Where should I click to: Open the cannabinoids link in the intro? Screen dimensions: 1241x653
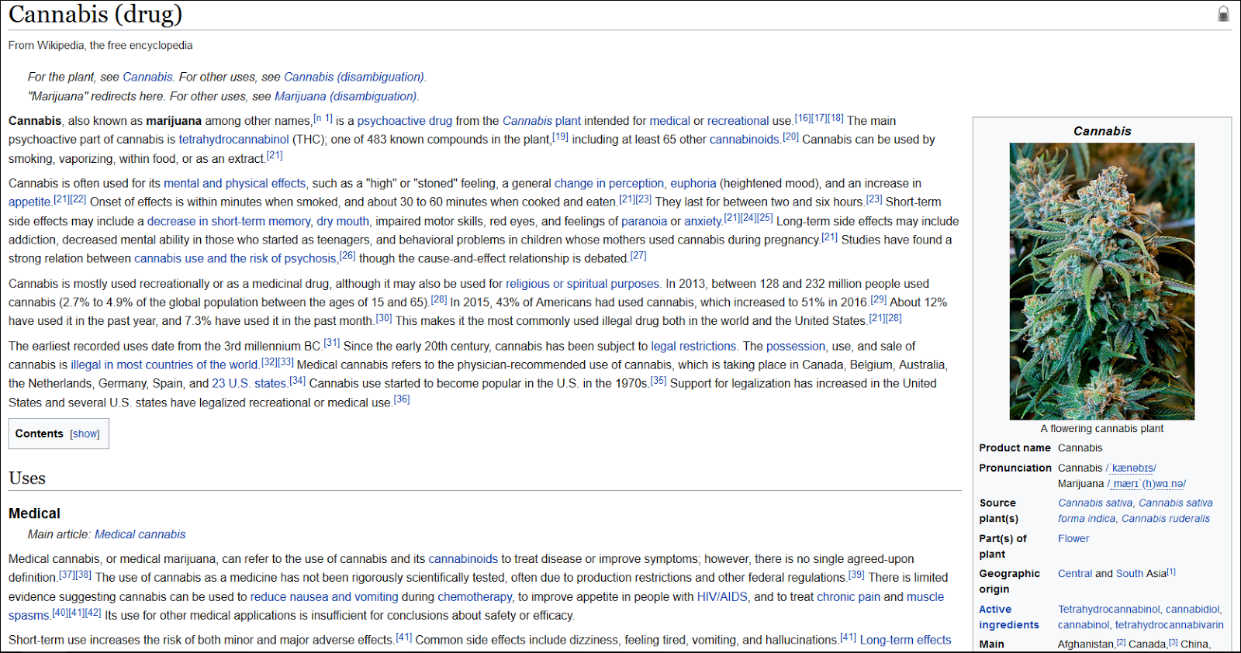pyautogui.click(x=744, y=140)
